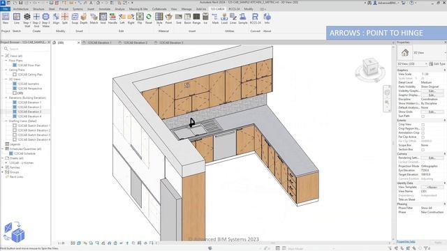Image resolution: width=447 pixels, height=251 pixels.
Task: Toggle the Annotation Crop checkbox
Action: [x=423, y=133]
